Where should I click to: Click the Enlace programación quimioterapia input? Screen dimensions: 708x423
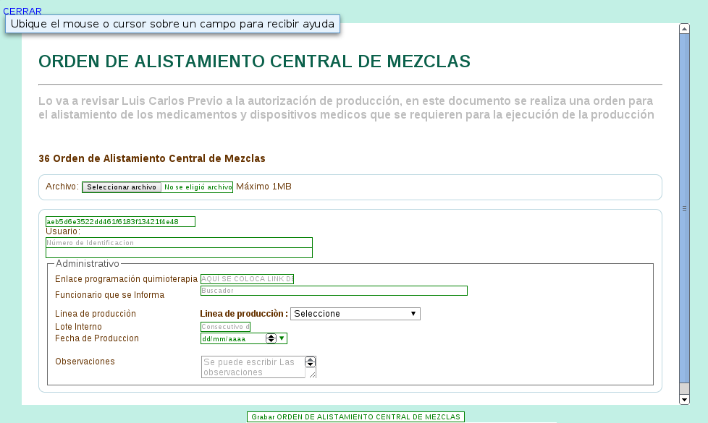(247, 279)
